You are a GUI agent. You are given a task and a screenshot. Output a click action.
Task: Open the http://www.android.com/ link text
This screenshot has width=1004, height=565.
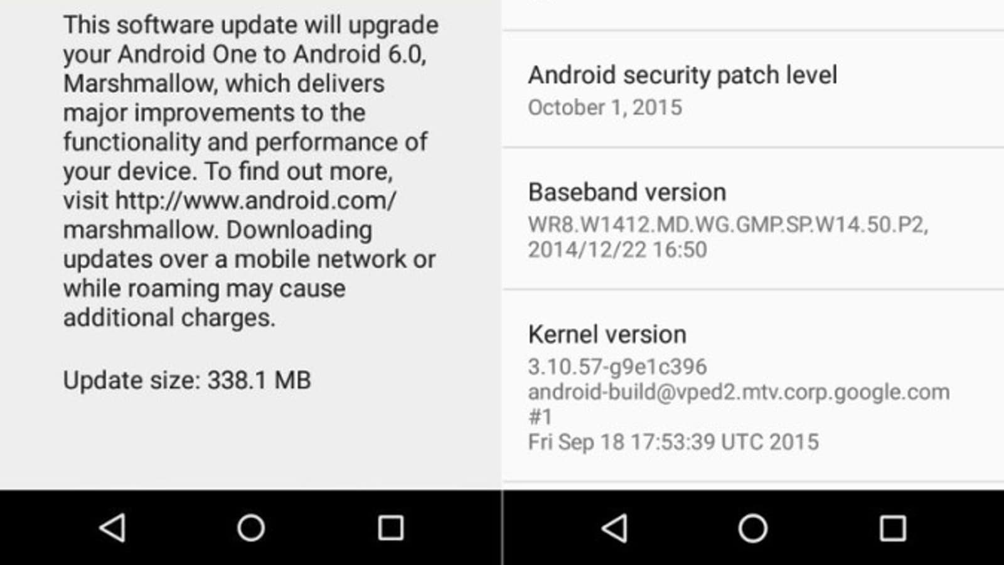[x=255, y=201]
